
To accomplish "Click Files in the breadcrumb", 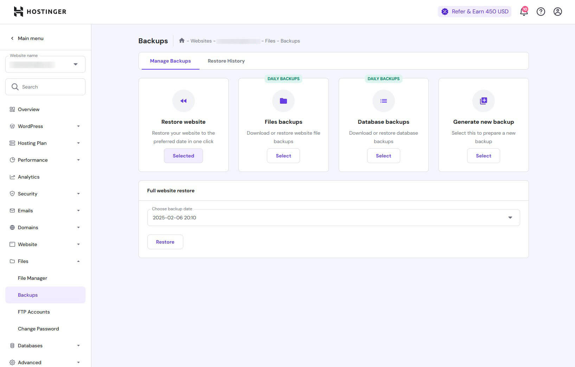I will coord(270,41).
